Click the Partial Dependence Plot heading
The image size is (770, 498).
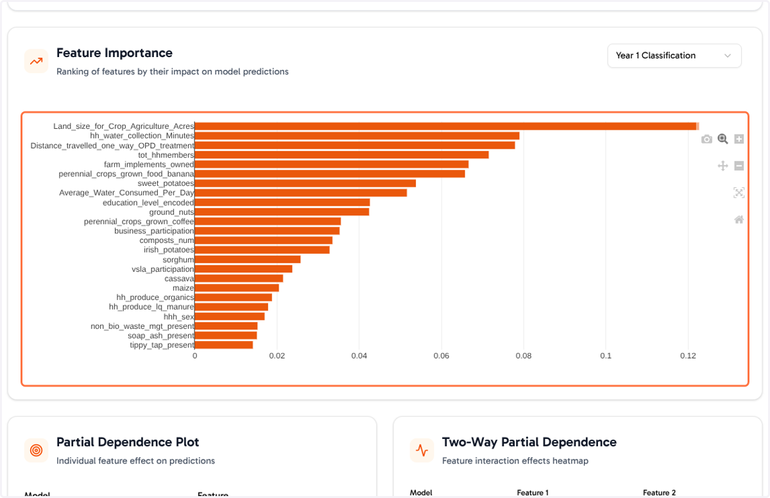[x=128, y=442]
